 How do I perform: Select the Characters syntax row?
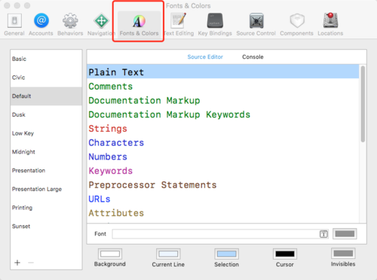point(223,142)
